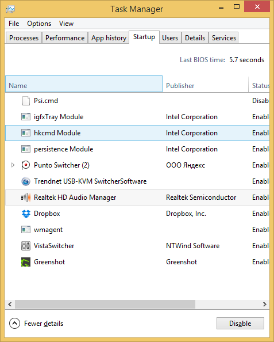Disable the selected startup item
Viewport: 274px width, 342px height.
tap(240, 323)
